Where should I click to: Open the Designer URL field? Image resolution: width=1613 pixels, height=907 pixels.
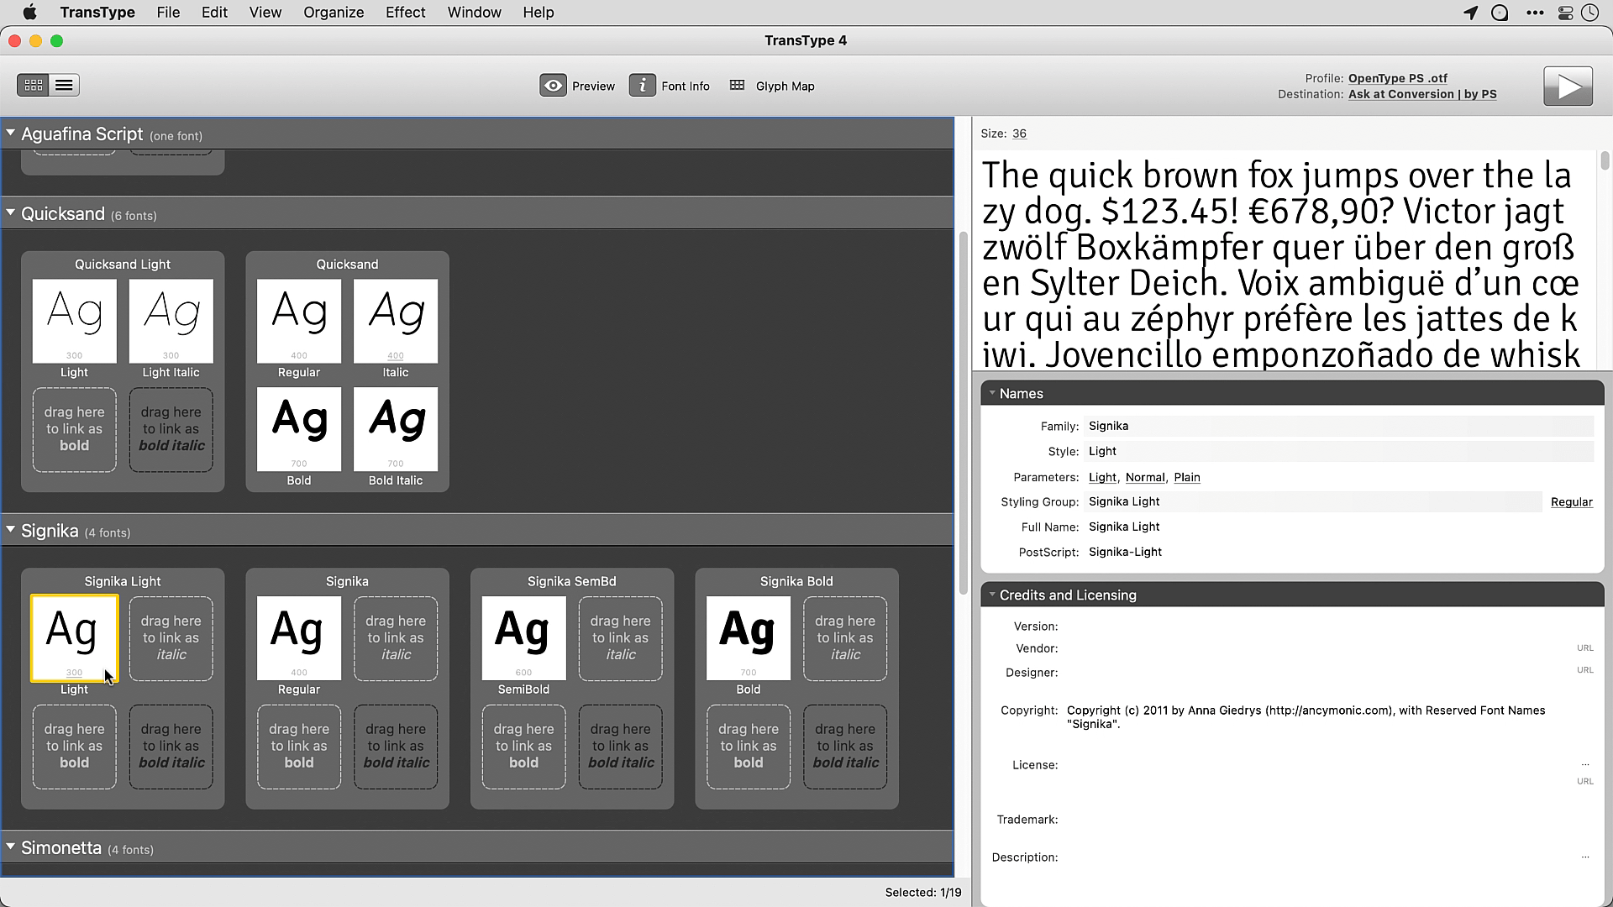[1584, 670]
